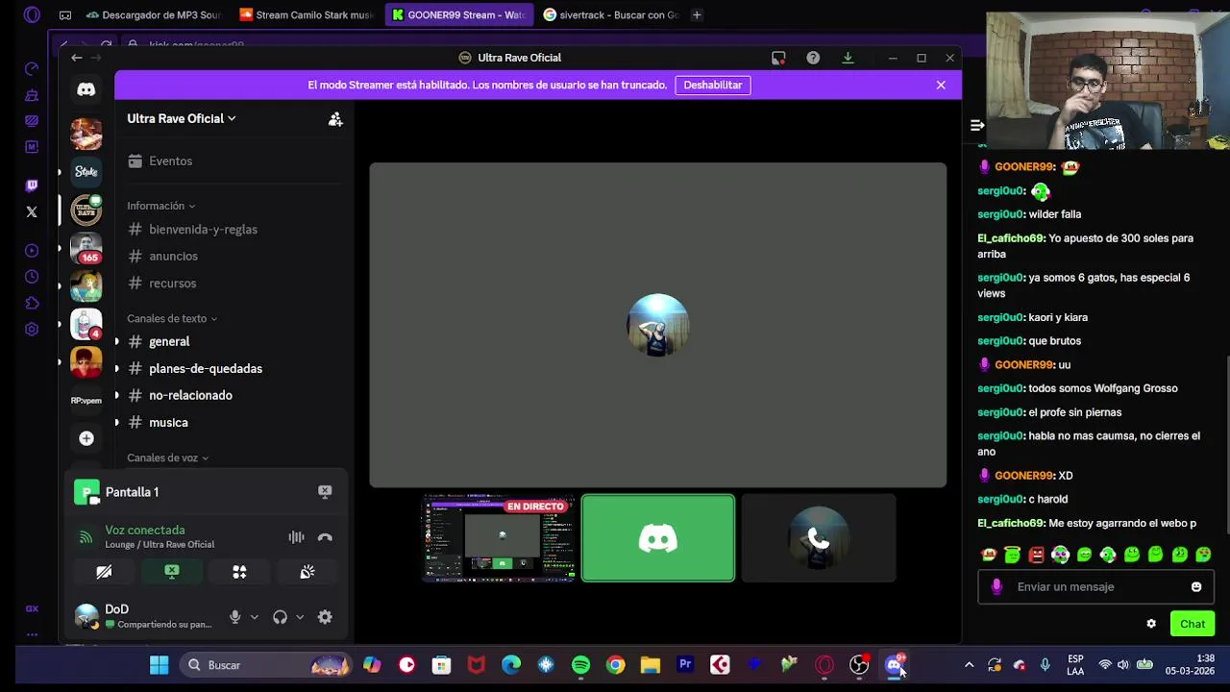Open emoji picker in Kick chat
The width and height of the screenshot is (1230, 692).
pyautogui.click(x=1196, y=586)
